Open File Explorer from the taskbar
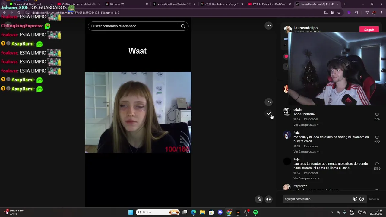 coord(202,212)
